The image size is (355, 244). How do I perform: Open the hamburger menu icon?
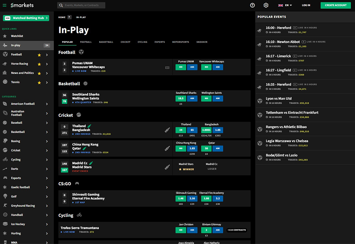pos(5,5)
